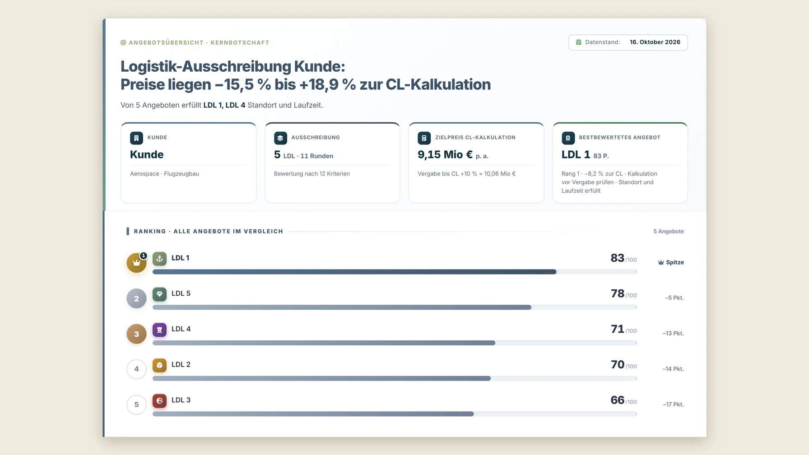Screen dimensions: 809x455
Task: Click the calendar icon next to Datenstand
Action: click(578, 42)
